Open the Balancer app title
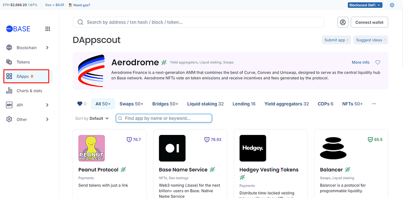Viewport: 403px width, 198px height. coord(331,170)
